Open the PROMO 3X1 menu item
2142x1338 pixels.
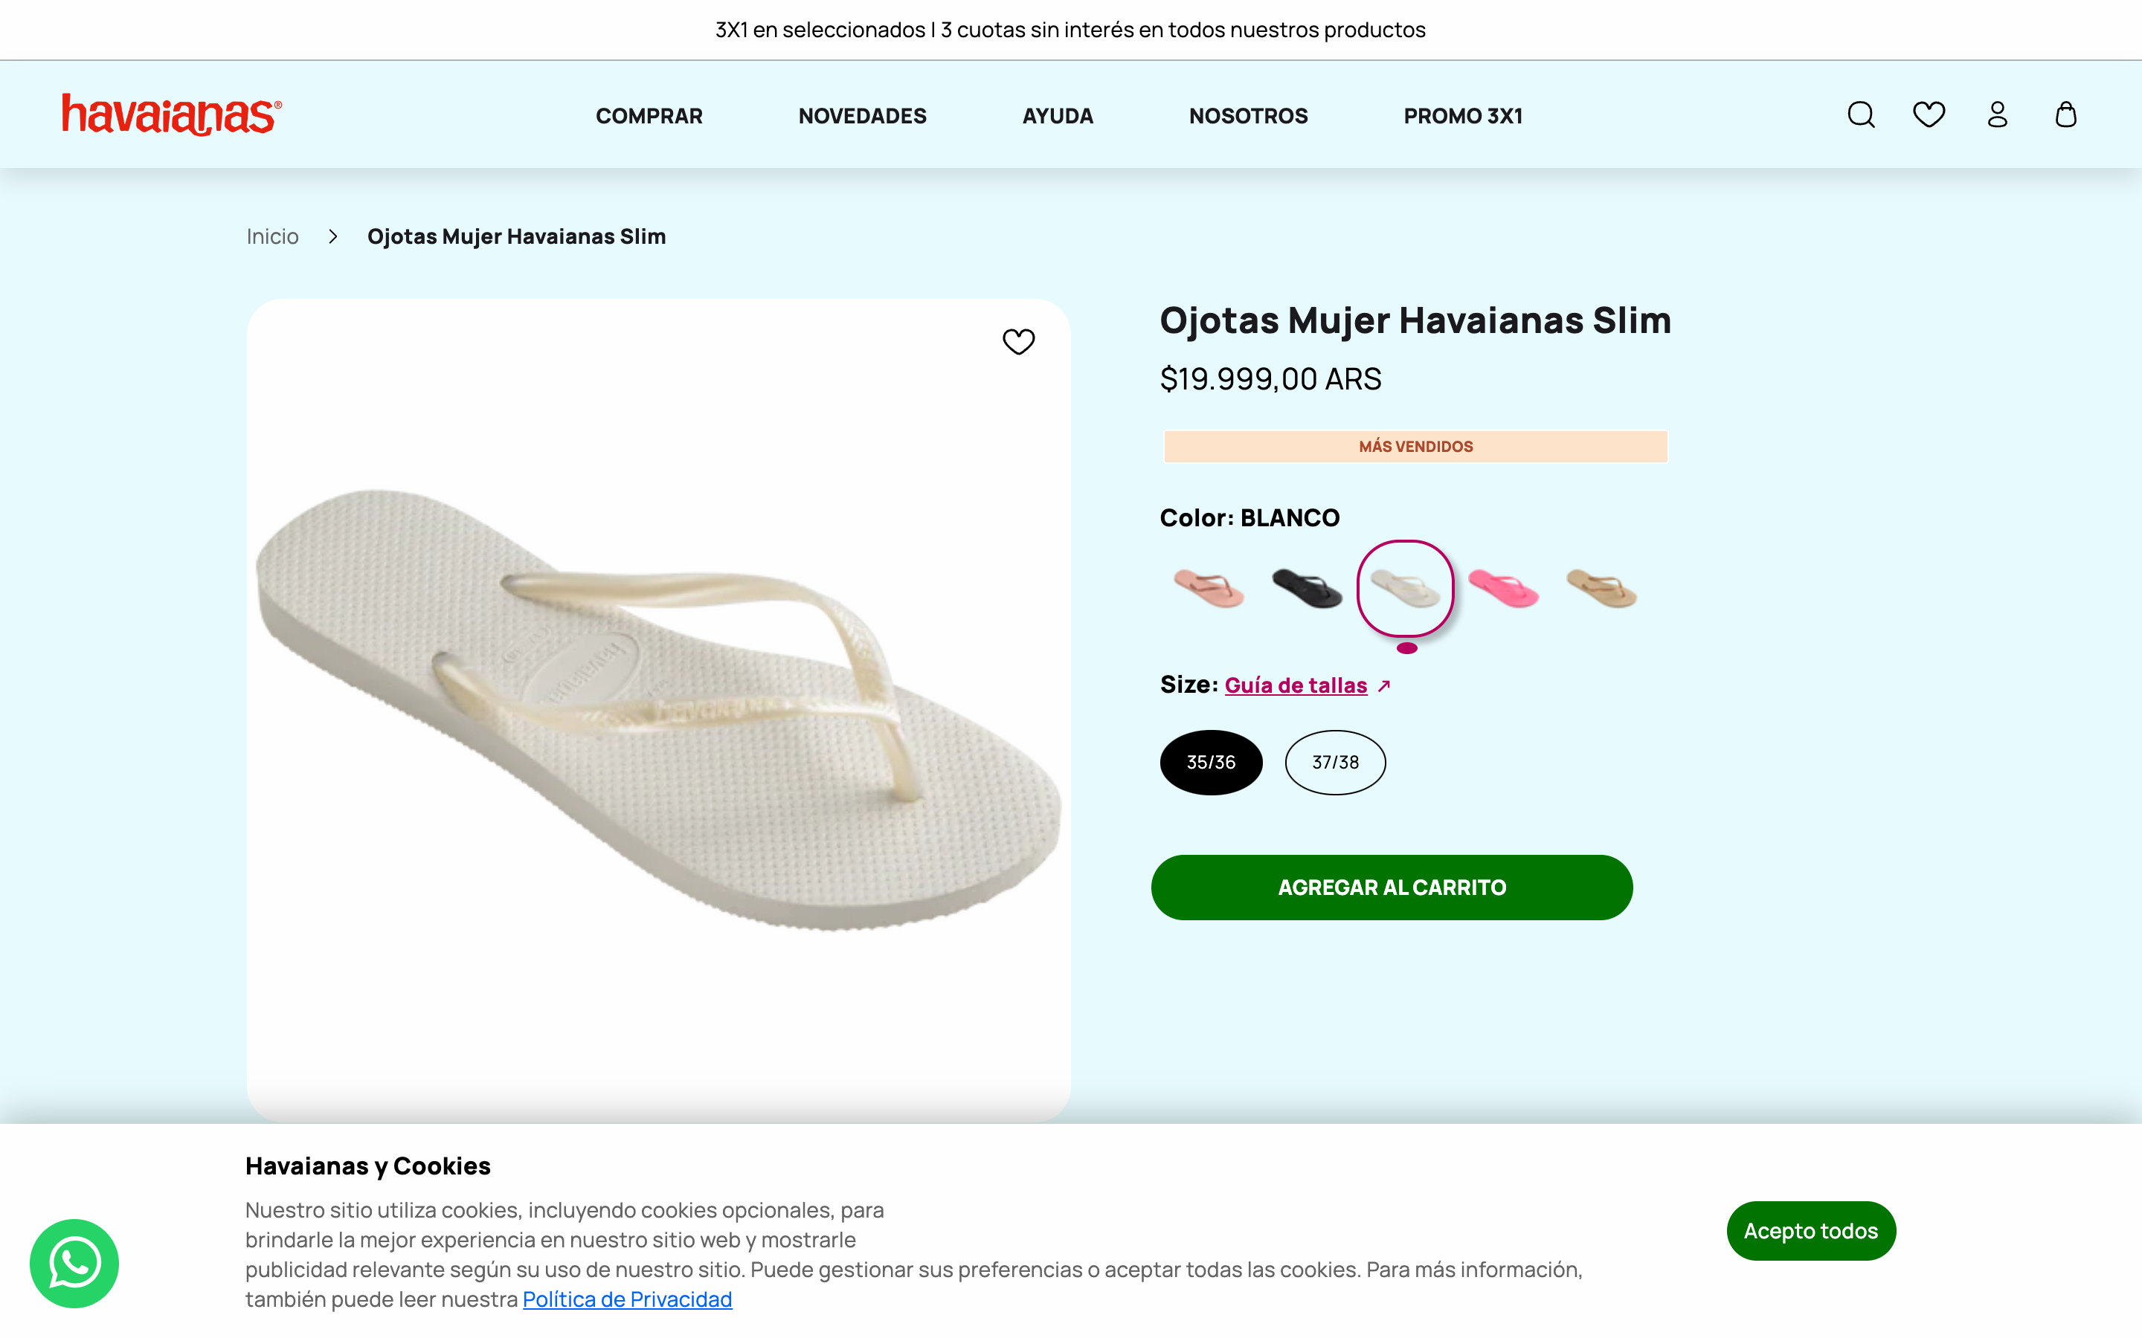click(x=1462, y=115)
